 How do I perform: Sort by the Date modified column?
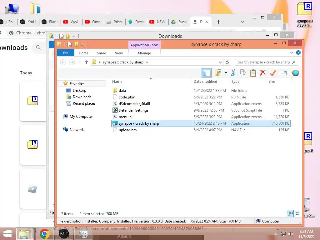click(x=205, y=82)
